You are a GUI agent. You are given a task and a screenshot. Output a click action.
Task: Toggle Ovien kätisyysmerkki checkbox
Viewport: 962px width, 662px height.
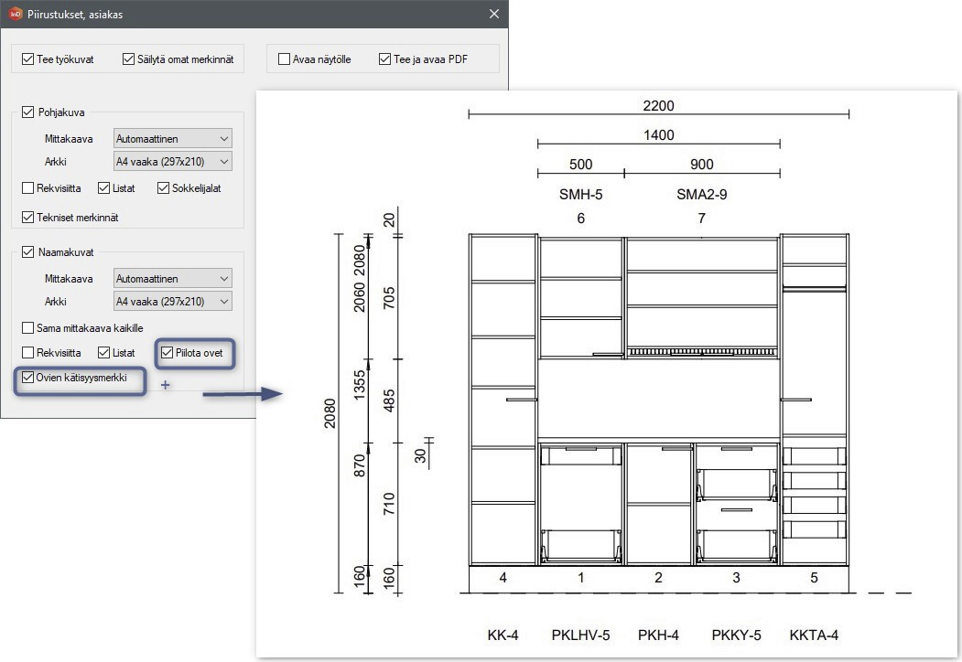[x=28, y=377]
